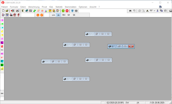The height and width of the screenshot is (104, 172).
Task: Click the open book icon at toolbar edge
Action: tap(171, 11)
